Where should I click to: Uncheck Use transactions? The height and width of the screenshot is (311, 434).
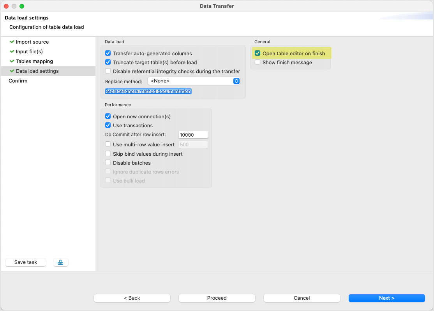pyautogui.click(x=108, y=125)
